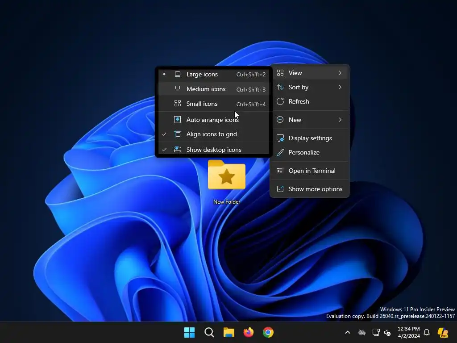Screen dimensions: 457x343
Task: Open Sort by menu entry
Action: coord(310,87)
